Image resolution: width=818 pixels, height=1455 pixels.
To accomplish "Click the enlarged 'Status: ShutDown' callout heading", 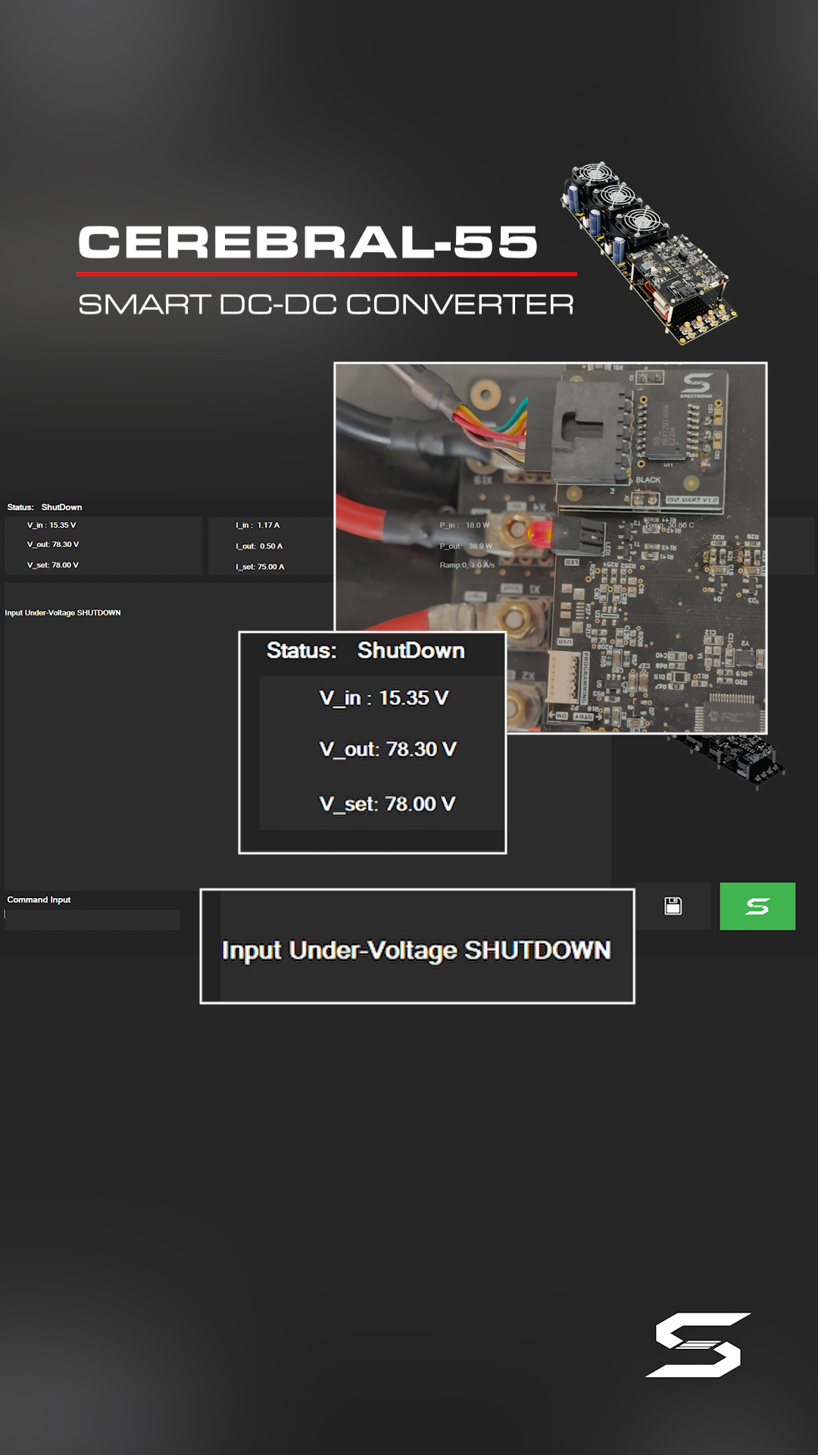I will coord(366,650).
